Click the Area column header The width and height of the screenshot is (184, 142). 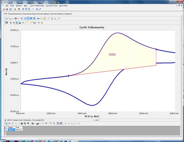19,127
